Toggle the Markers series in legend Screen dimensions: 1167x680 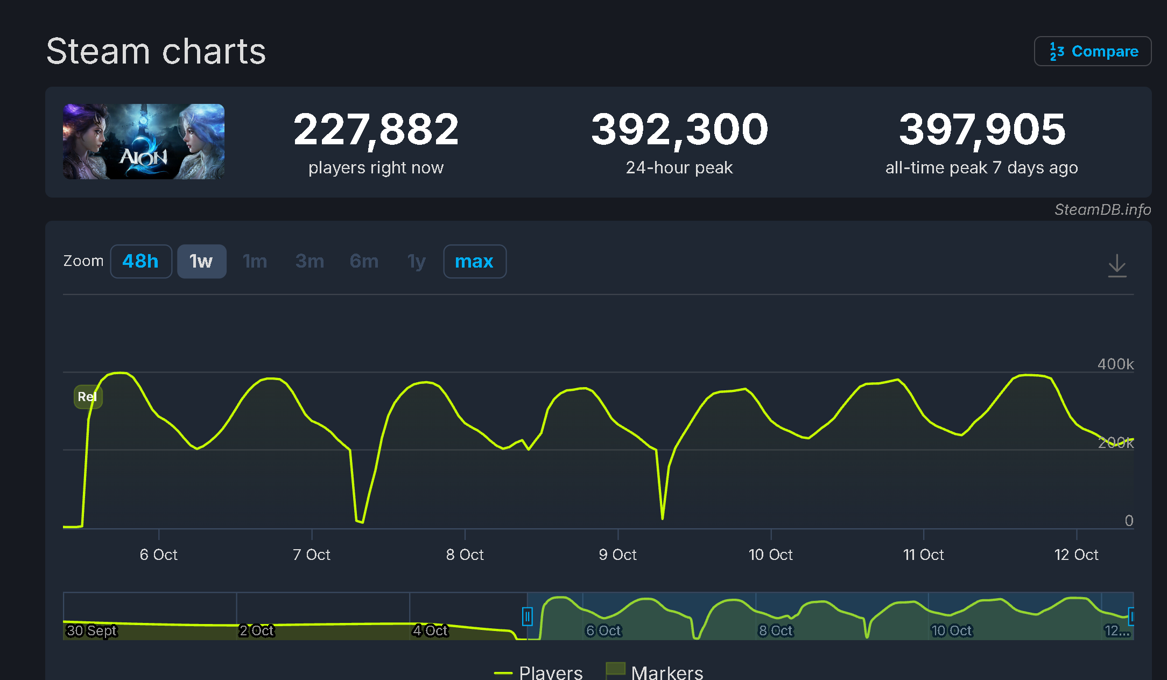[655, 672]
